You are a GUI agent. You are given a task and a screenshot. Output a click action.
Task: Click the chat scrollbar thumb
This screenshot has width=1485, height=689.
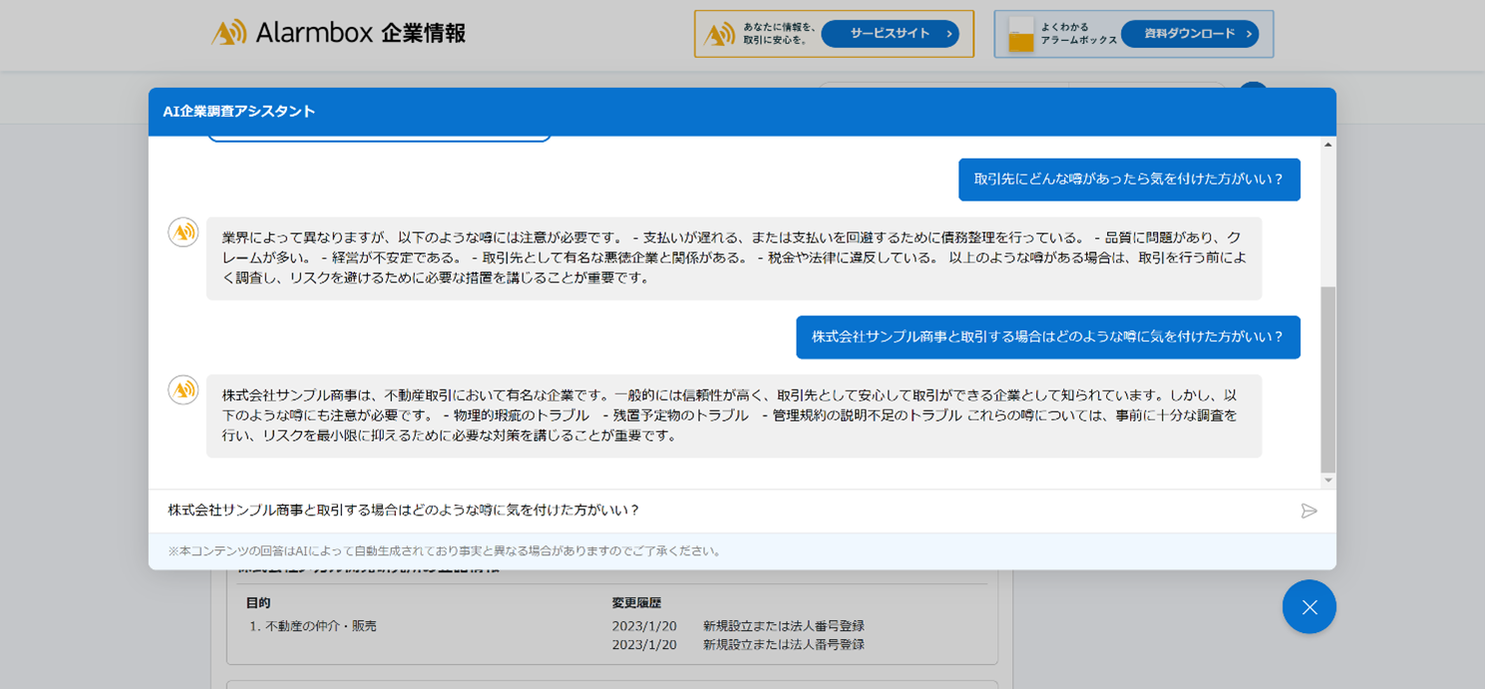[1327, 379]
